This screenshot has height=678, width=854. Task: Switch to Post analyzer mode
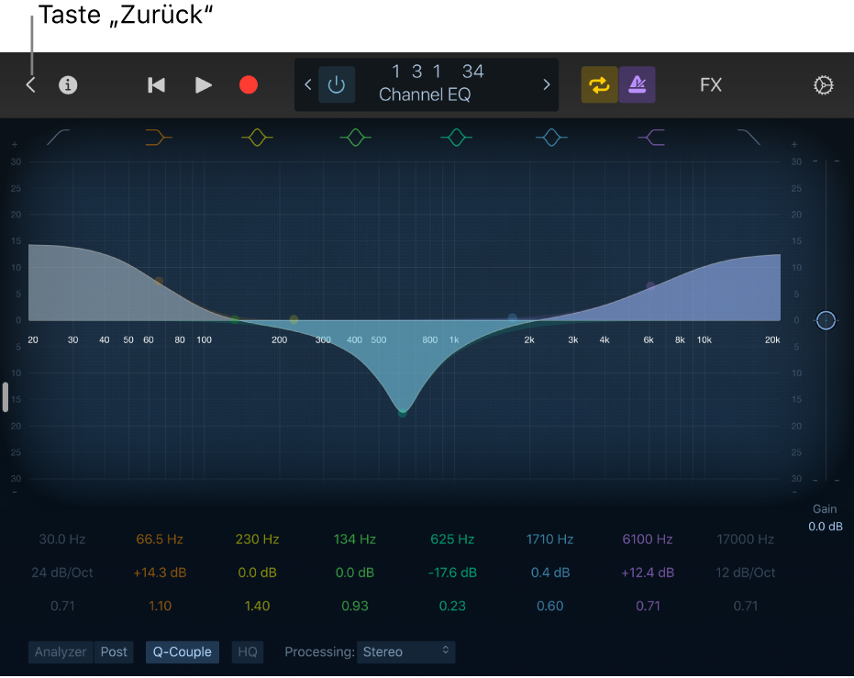(x=114, y=651)
